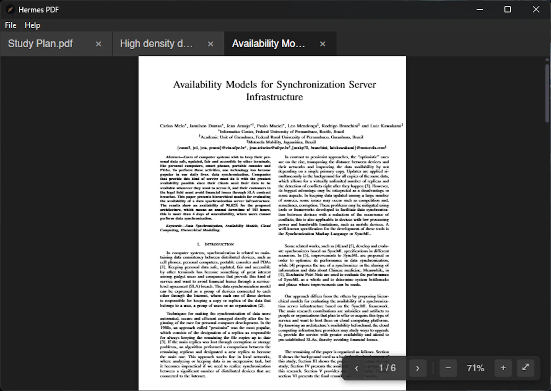551x391 pixels.
Task: Close the High density tab
Action: pyautogui.click(x=210, y=44)
